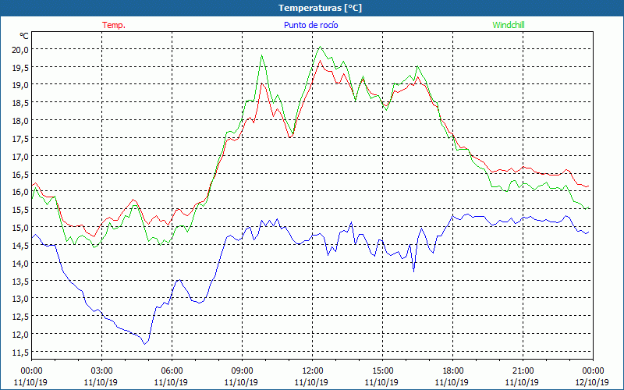
Task: Click the green windchill peak near 12:00
Action: [x=321, y=47]
